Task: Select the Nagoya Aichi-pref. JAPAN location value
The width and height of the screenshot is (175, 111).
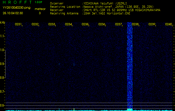Action: (x=119, y=7)
